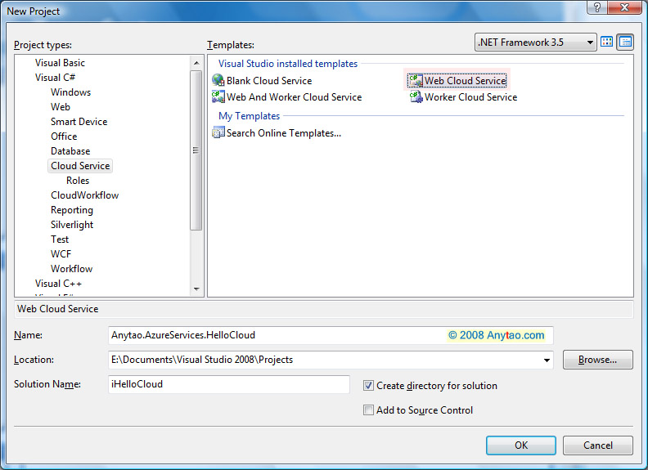Image resolution: width=648 pixels, height=470 pixels.
Task: Click the Worker Cloud Service label
Action: tap(470, 97)
